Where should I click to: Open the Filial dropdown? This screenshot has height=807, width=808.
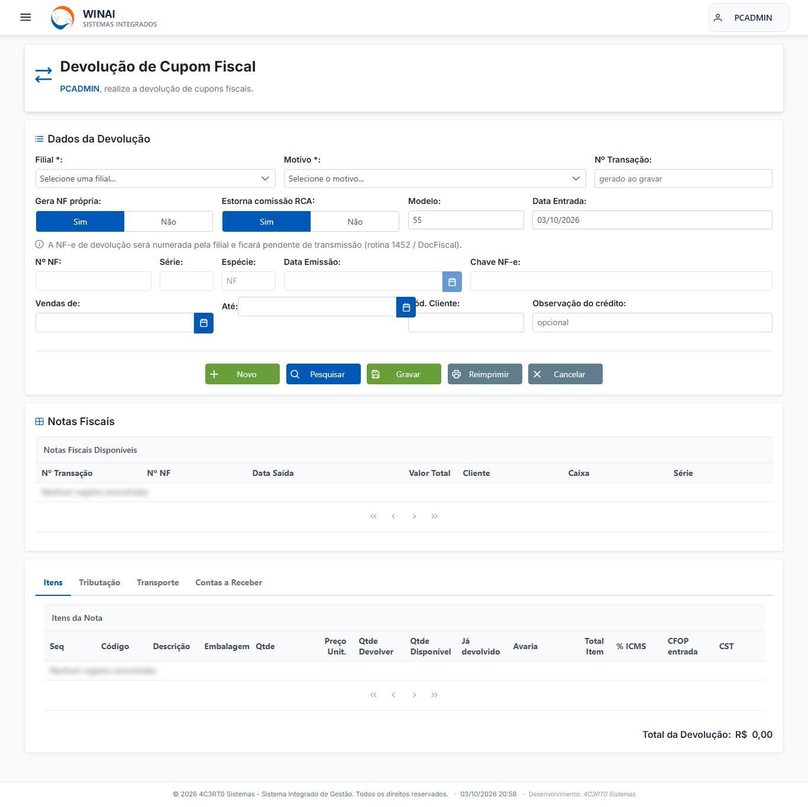click(155, 179)
